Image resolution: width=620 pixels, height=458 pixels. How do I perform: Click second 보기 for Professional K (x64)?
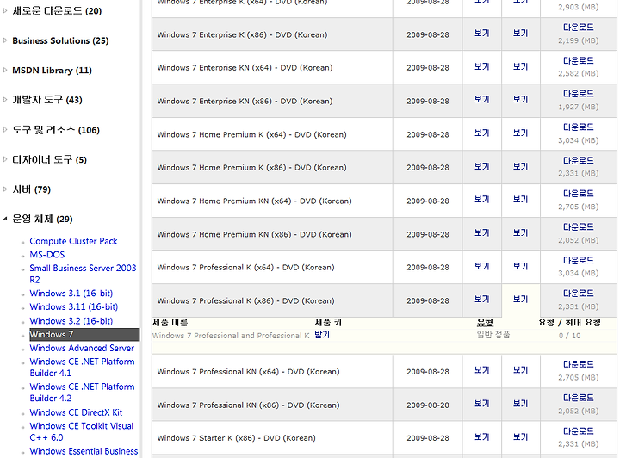point(520,267)
